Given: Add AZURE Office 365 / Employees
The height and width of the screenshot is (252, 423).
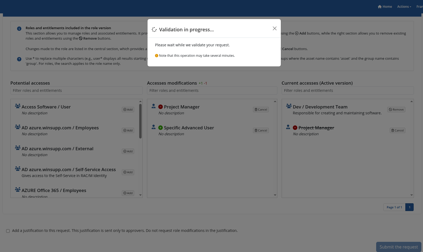Looking at the screenshot, I should point(128,193).
